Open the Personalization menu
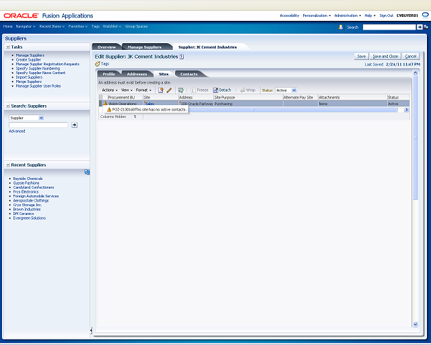 pyautogui.click(x=317, y=15)
